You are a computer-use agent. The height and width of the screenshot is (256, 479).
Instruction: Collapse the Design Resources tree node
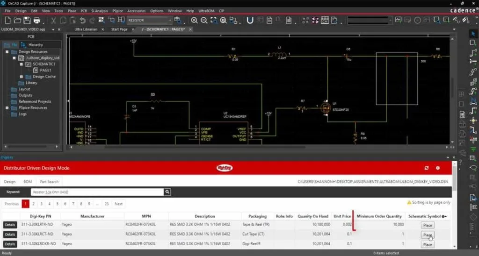[7, 52]
